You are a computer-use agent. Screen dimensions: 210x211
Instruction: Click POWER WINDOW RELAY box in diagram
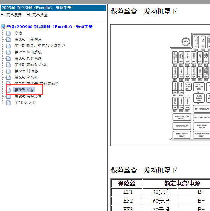202,135
